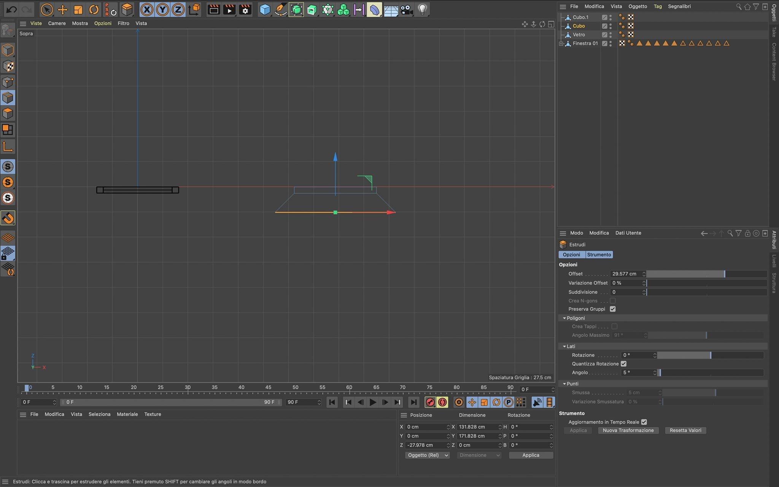Open the Render Settings icon
The image size is (779, 487).
point(245,10)
